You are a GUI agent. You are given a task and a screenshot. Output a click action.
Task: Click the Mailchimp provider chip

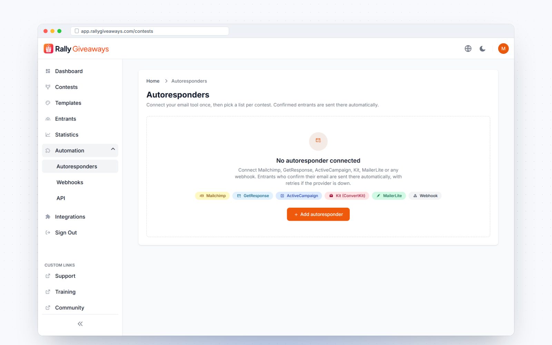tap(213, 196)
